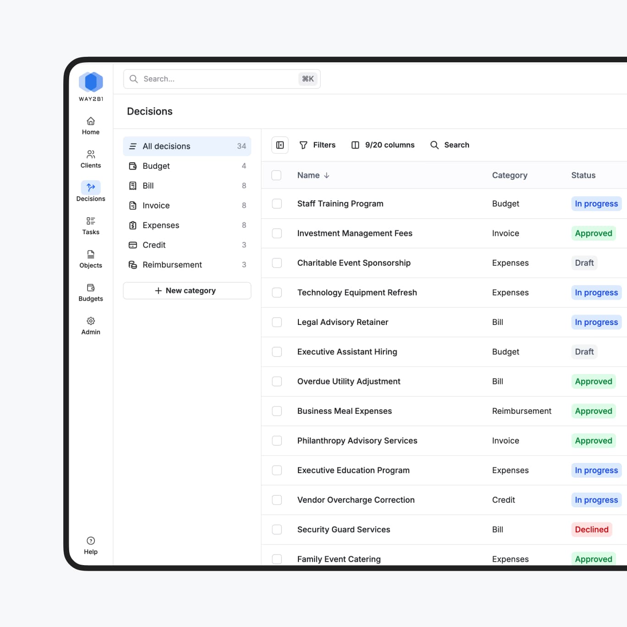The image size is (627, 627).
Task: Switch to the Bill category
Action: coord(148,186)
